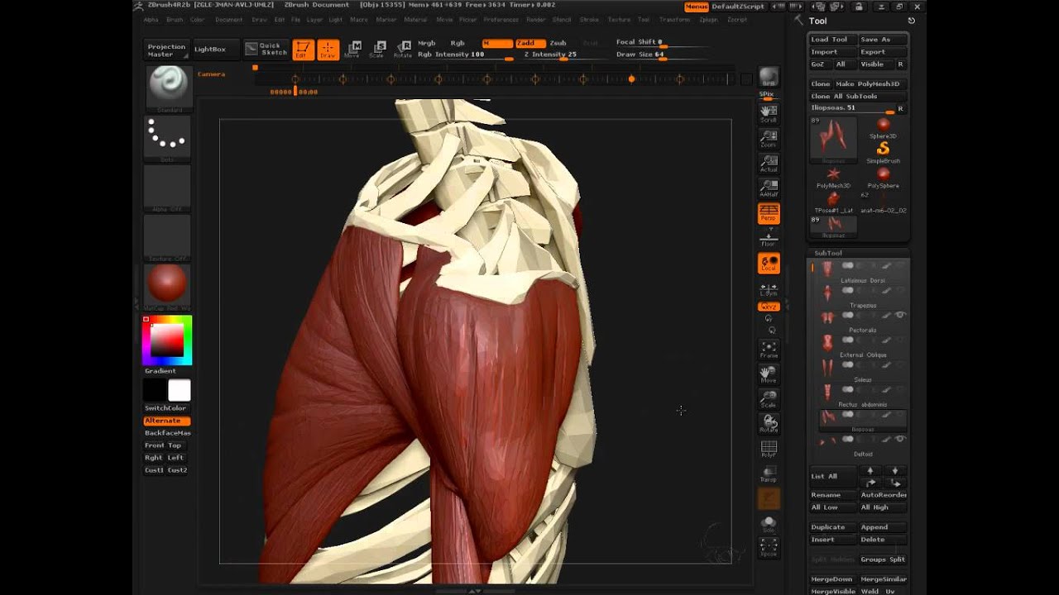Select the Sphere3D tool
The image size is (1059, 595).
pyautogui.click(x=883, y=128)
